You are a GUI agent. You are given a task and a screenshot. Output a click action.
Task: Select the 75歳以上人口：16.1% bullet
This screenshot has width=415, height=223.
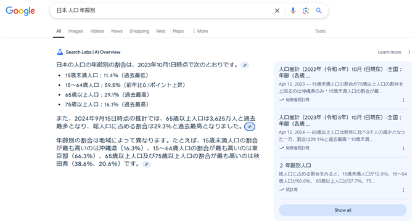point(108,105)
